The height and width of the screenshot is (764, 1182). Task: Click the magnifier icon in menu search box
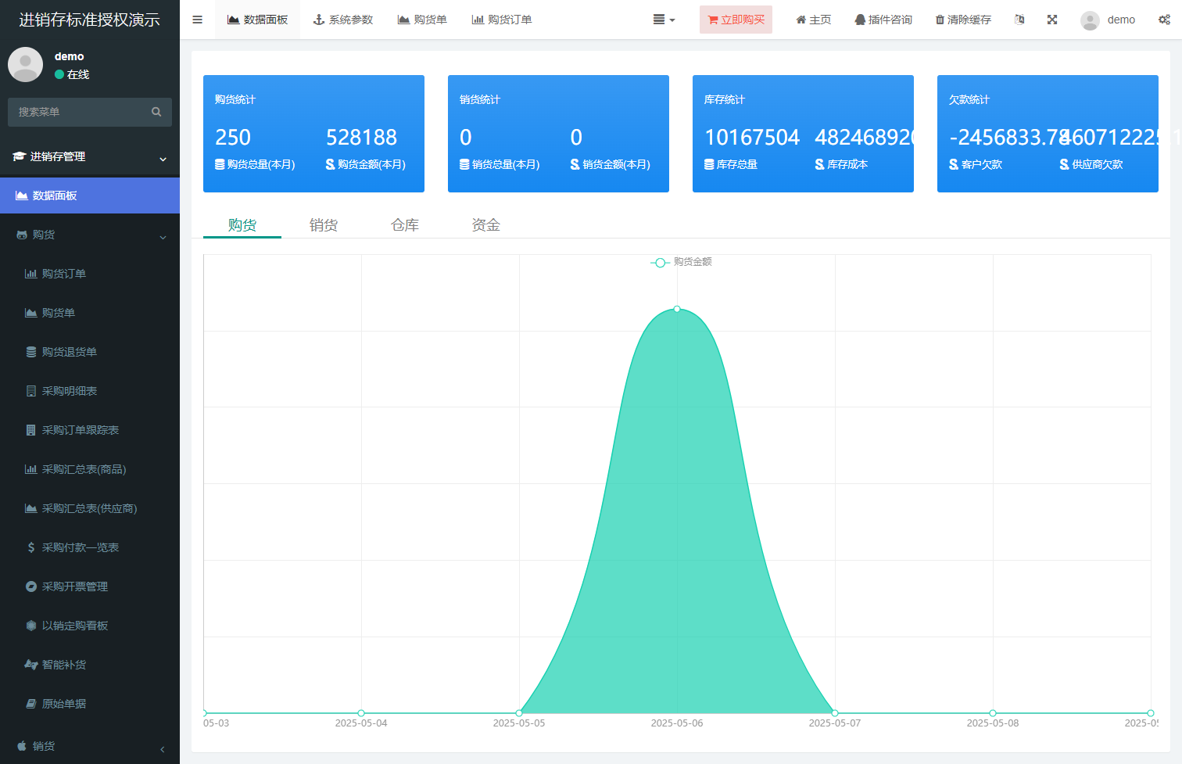(156, 112)
